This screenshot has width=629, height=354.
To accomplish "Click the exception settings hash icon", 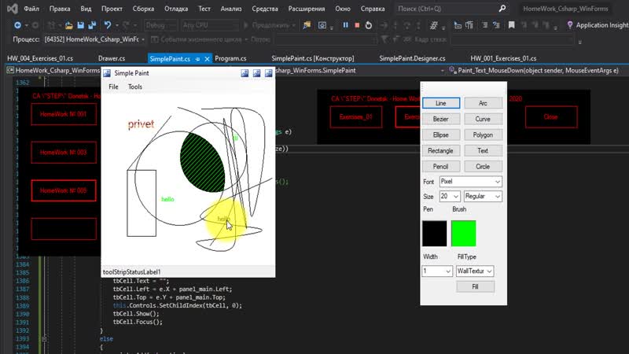I will 434,25.
